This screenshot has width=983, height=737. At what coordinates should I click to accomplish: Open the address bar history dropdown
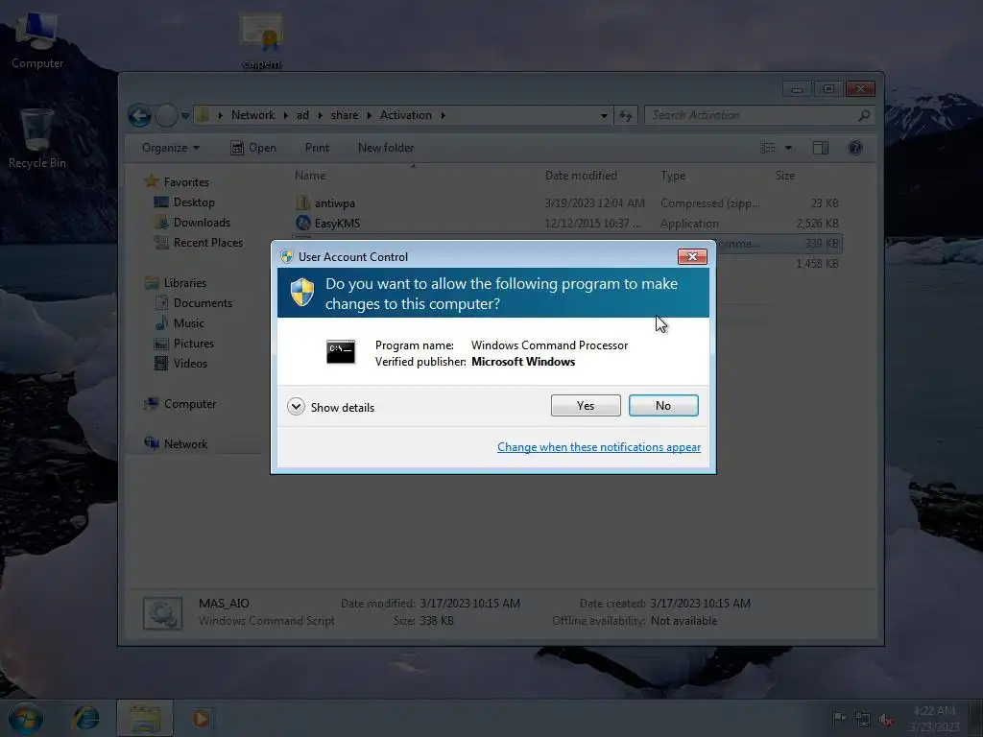pos(604,115)
